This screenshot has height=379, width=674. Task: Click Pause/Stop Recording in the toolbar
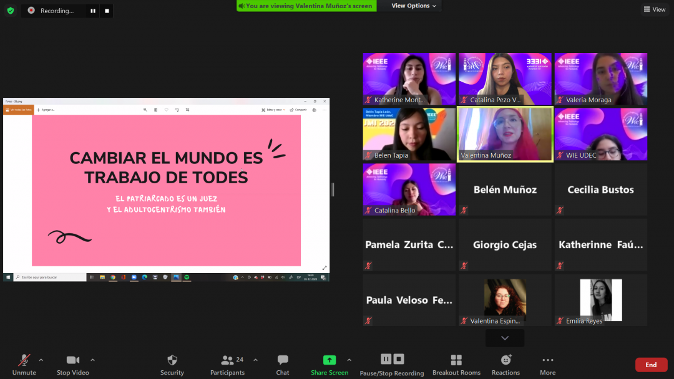[x=392, y=364]
